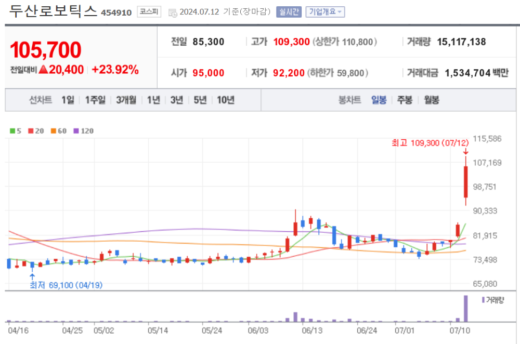Image resolution: width=520 pixels, height=344 pixels.
Task: Select the 1년 line chart tab
Action: point(153,100)
